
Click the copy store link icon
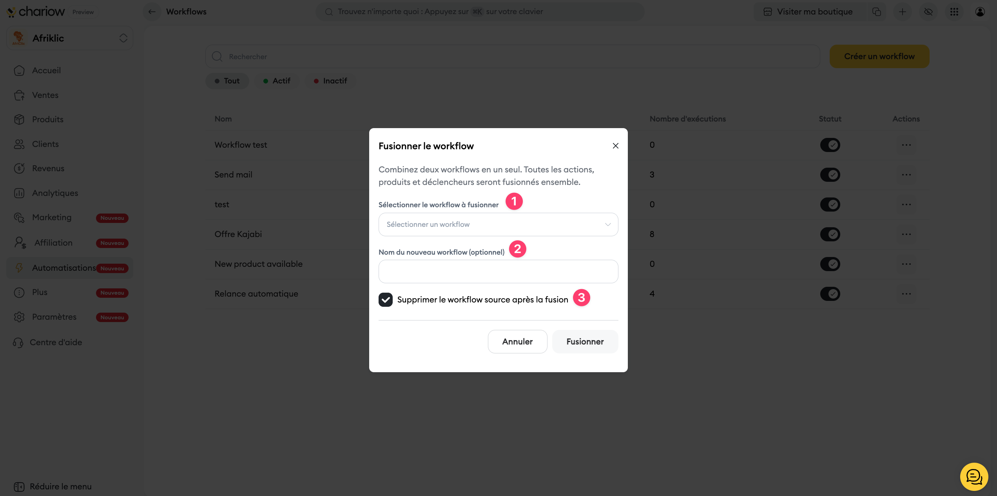(x=877, y=12)
